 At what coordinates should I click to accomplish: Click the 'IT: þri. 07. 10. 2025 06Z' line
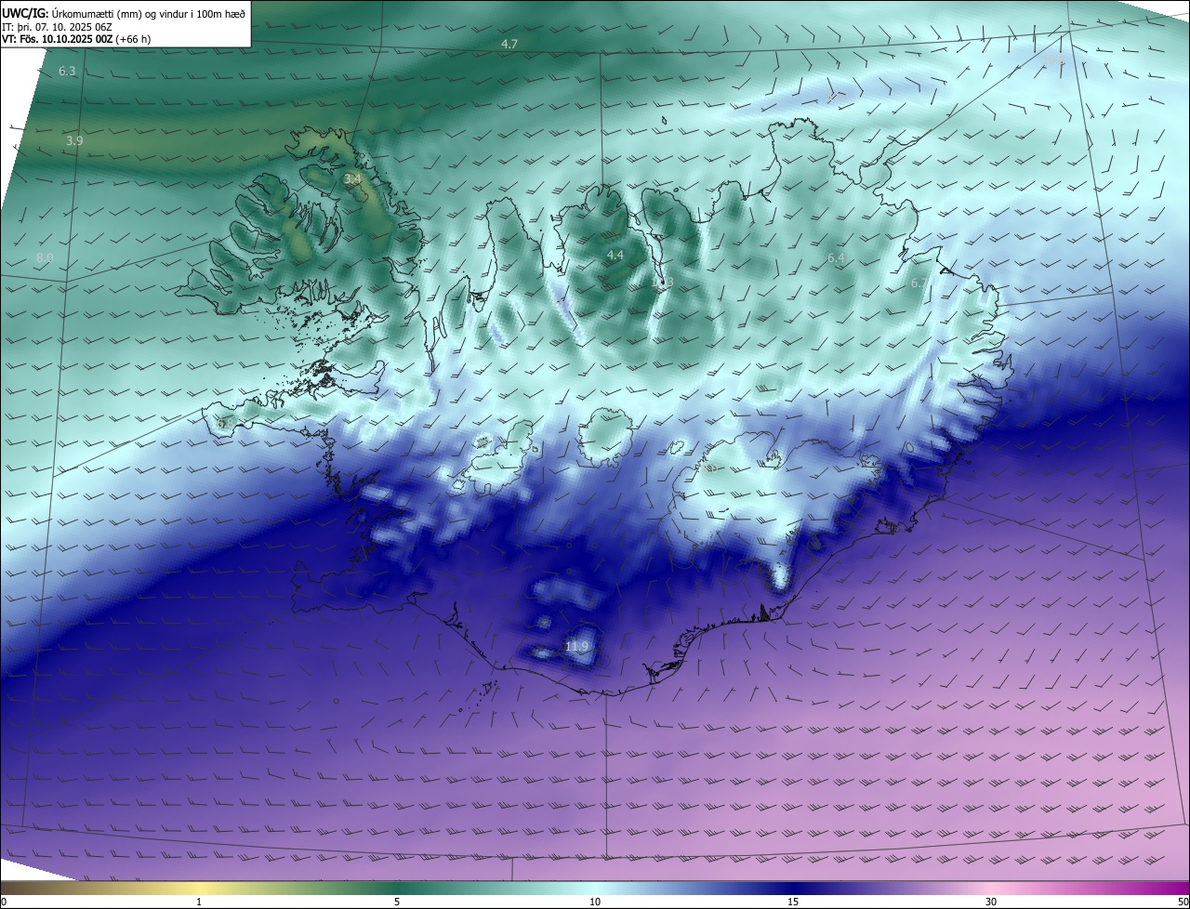(x=58, y=26)
